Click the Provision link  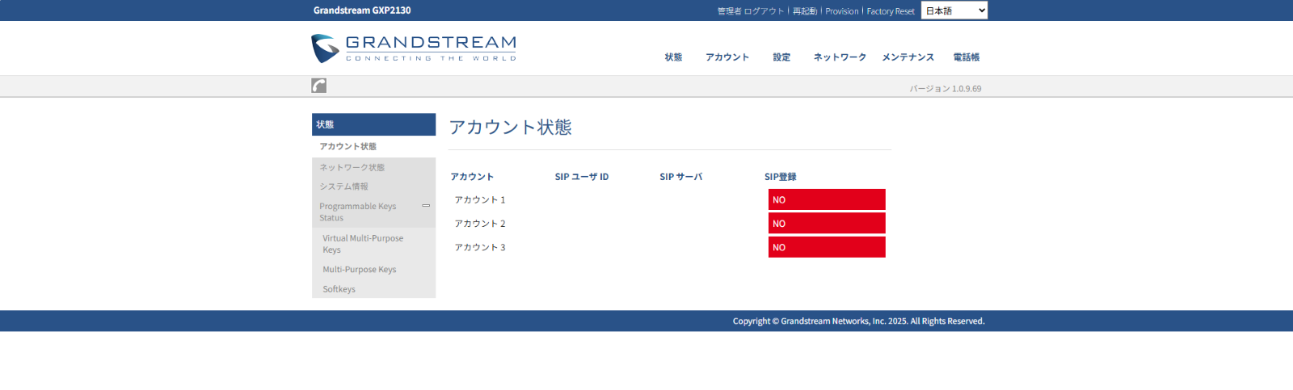(842, 11)
